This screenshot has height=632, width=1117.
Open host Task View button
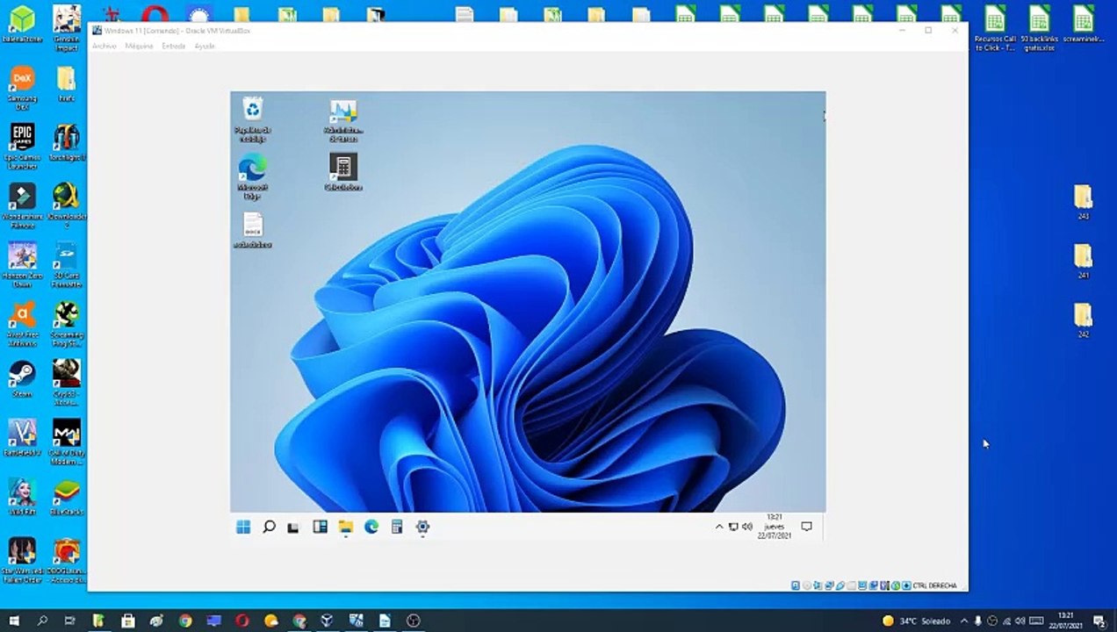[70, 621]
